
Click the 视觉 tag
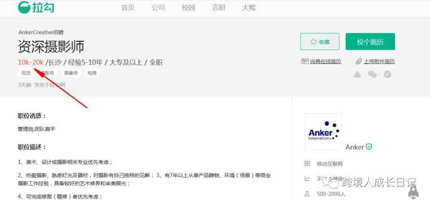(26, 73)
